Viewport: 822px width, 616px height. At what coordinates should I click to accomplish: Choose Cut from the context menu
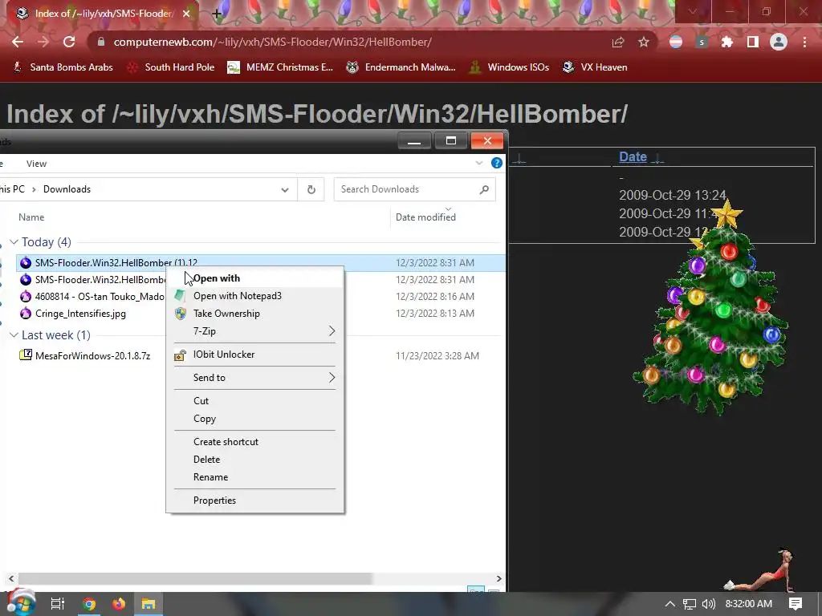pyautogui.click(x=254, y=401)
